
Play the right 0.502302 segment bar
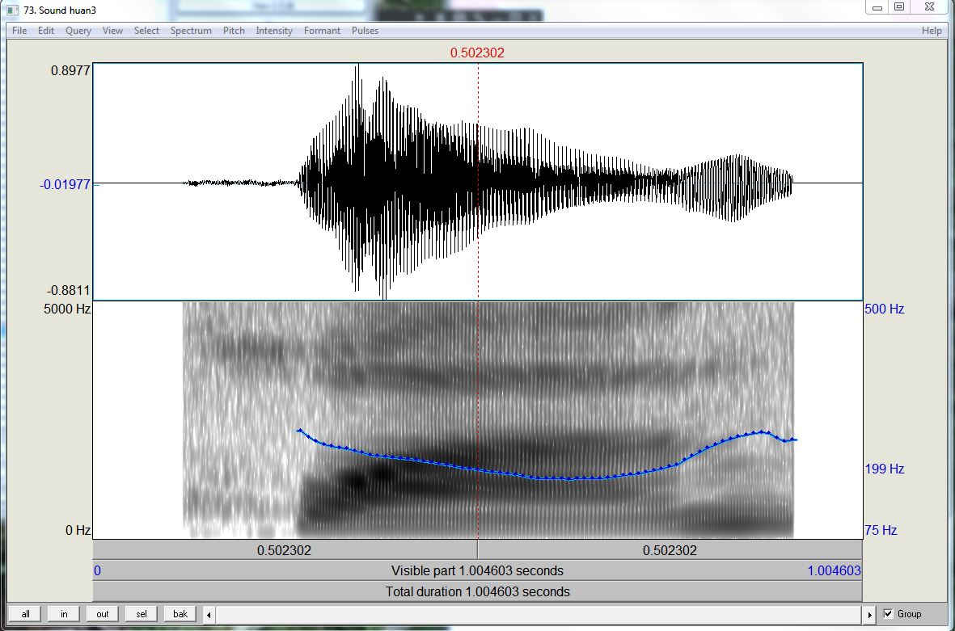point(670,550)
